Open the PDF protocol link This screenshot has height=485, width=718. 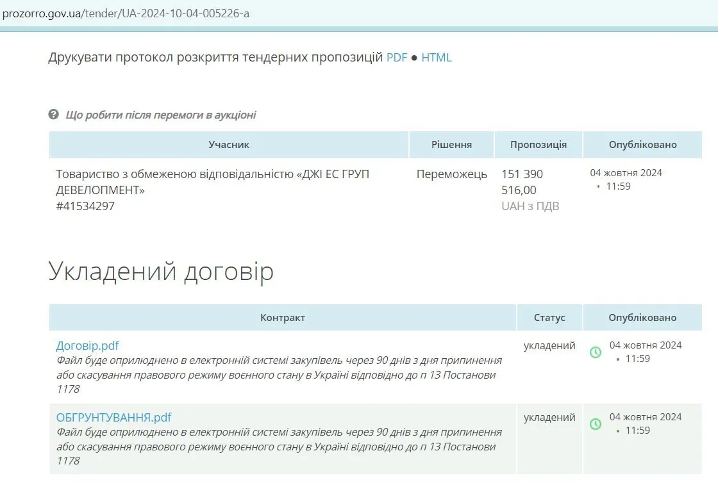pos(397,58)
